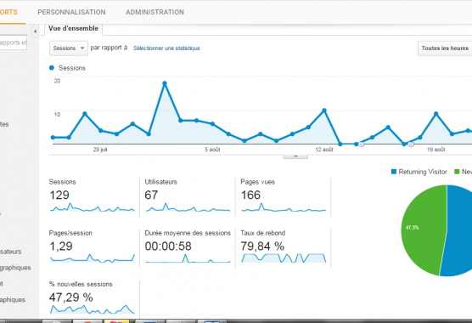
Task: Open the Sessions metric dropdown
Action: click(x=69, y=48)
